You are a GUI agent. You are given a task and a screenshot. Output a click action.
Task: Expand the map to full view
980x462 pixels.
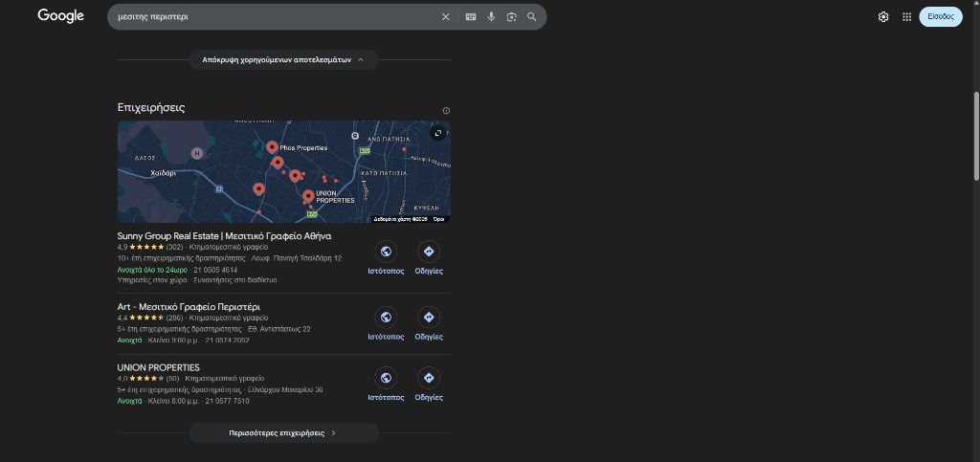(x=438, y=133)
